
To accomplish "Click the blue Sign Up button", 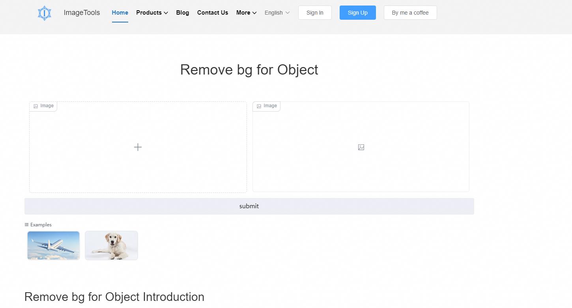I will click(357, 13).
